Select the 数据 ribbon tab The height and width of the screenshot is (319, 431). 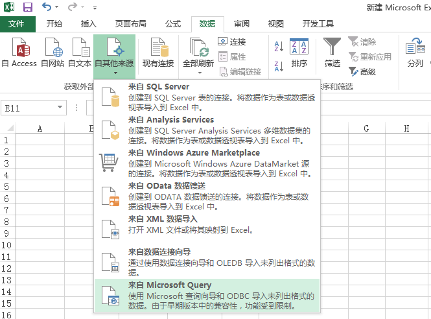point(207,24)
